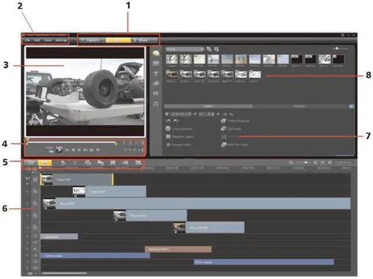Click the rotate right icon in options panel
Image resolution: width=373 pixels, height=279 pixels.
point(176,121)
